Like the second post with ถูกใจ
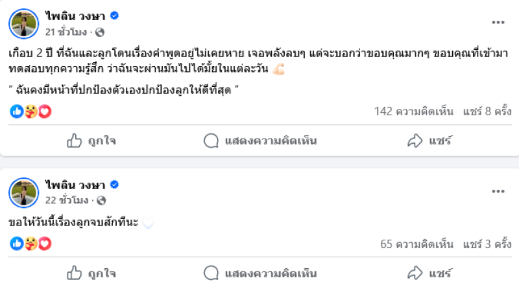519x285 pixels. (x=91, y=272)
